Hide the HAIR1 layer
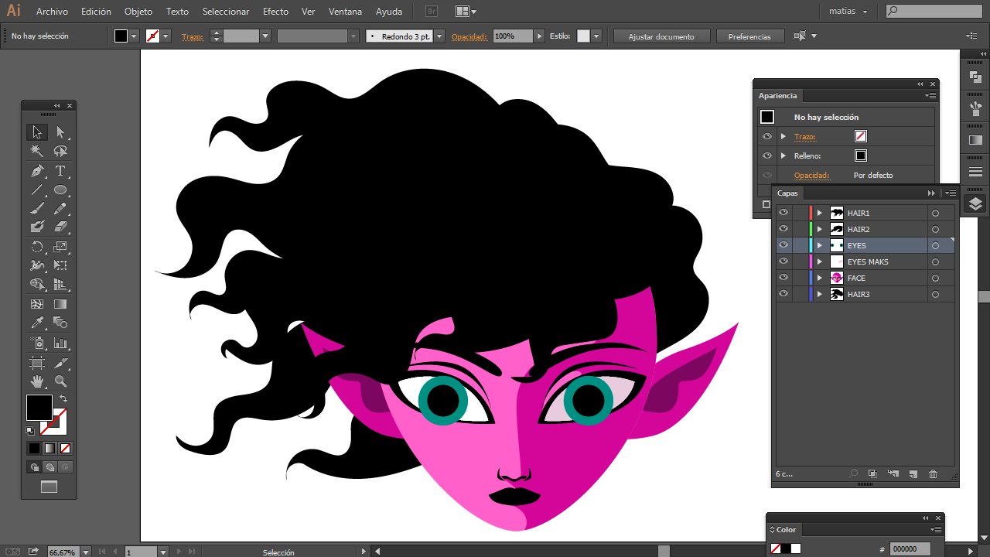The width and height of the screenshot is (990, 557). coord(783,213)
